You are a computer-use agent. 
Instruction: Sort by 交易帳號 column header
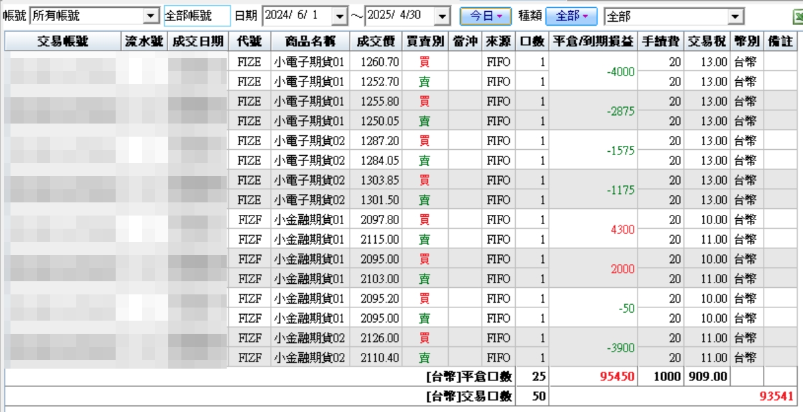point(63,42)
